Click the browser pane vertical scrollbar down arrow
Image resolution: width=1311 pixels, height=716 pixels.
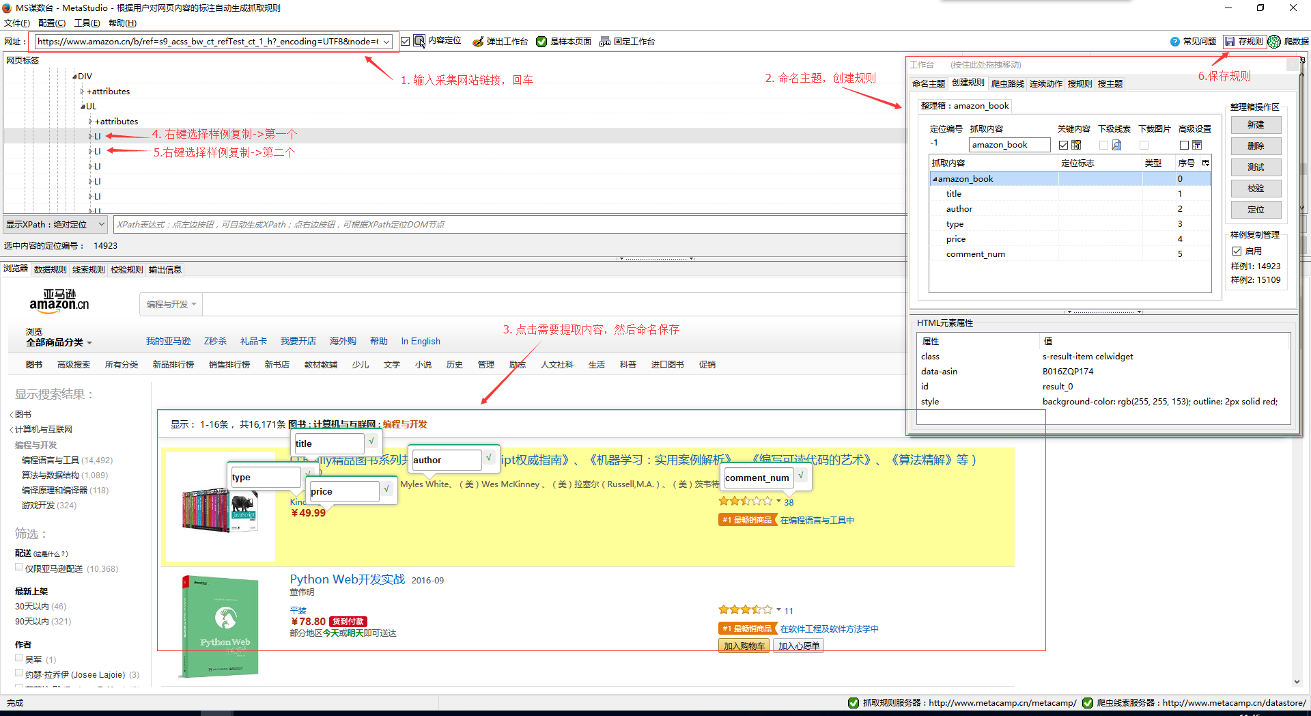pyautogui.click(x=1297, y=681)
